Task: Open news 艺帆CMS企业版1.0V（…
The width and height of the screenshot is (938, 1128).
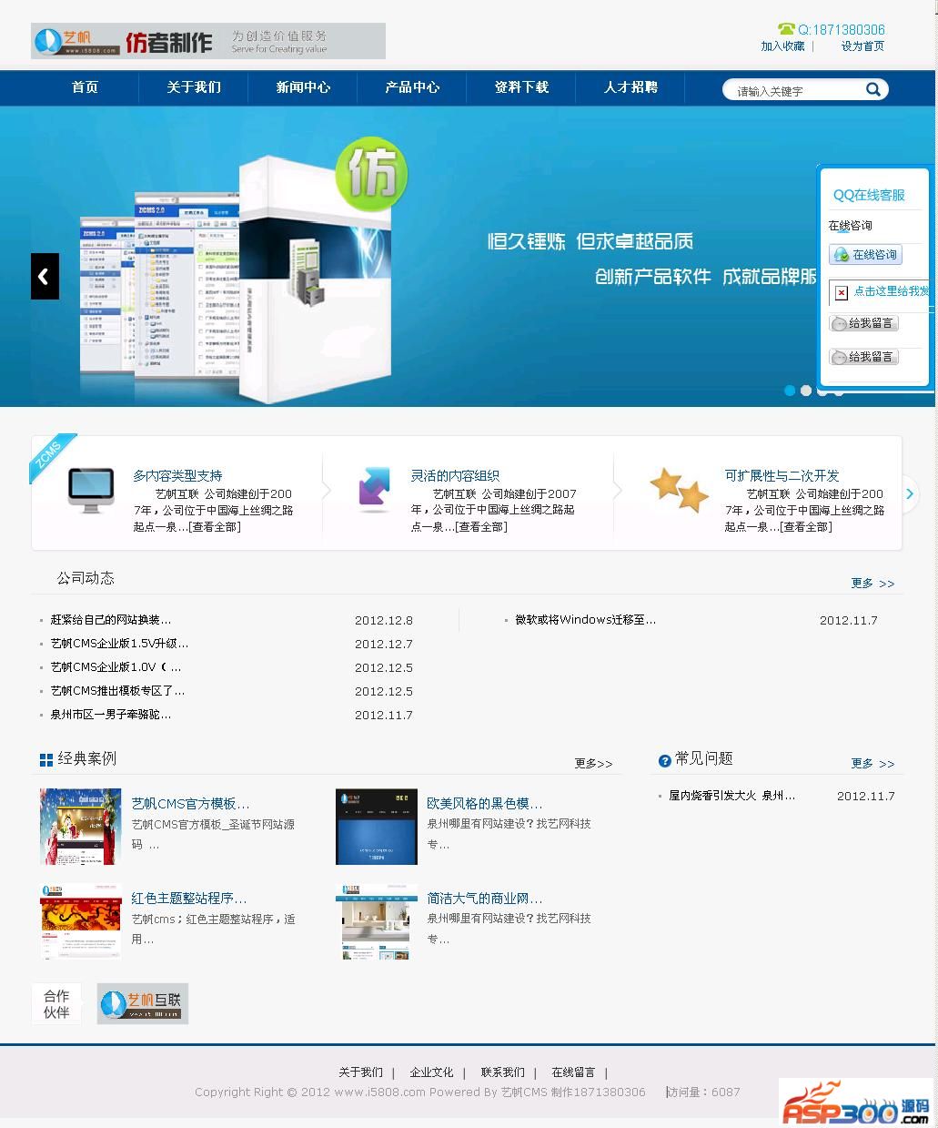Action: pos(116,667)
